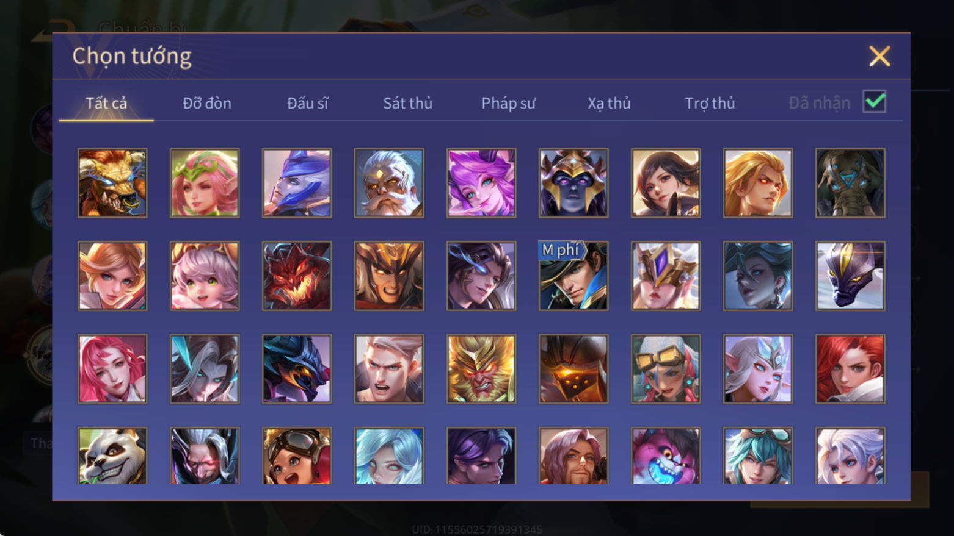The width and height of the screenshot is (954, 536).
Task: Close the 'Chọn tướng' dialog
Action: point(879,56)
